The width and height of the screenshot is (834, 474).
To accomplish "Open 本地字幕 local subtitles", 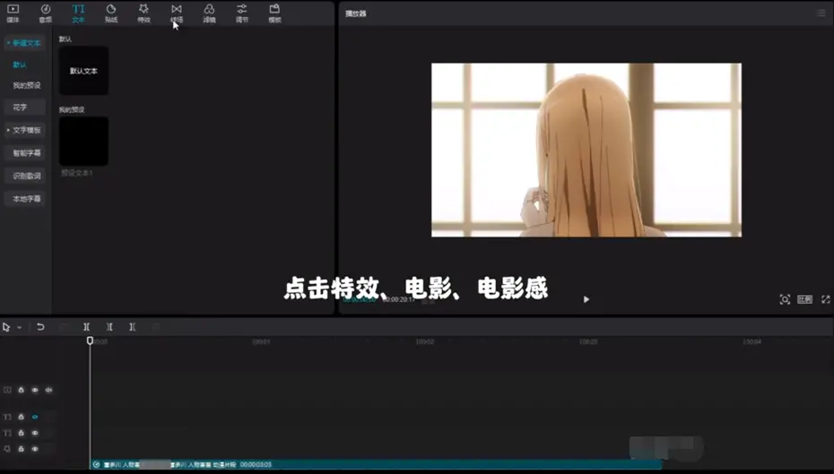I will click(x=24, y=199).
